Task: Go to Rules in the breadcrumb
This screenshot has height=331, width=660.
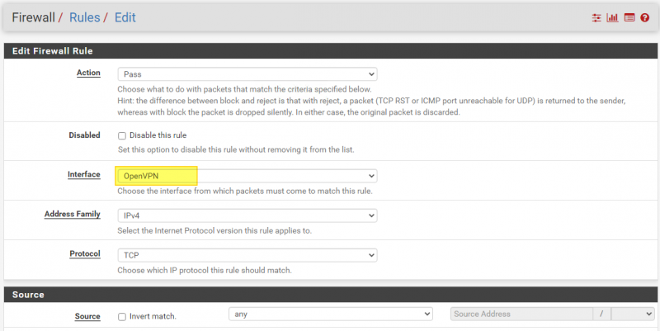Action: (84, 17)
